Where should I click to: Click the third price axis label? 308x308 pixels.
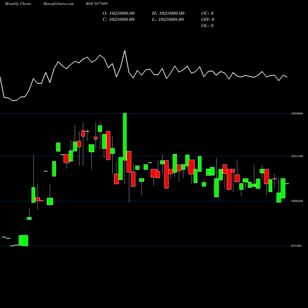(297, 201)
